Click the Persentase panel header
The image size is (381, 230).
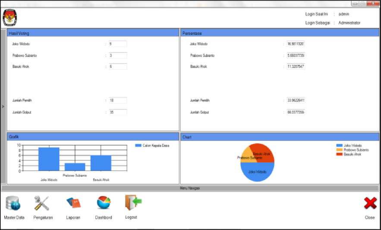pyautogui.click(x=280, y=33)
